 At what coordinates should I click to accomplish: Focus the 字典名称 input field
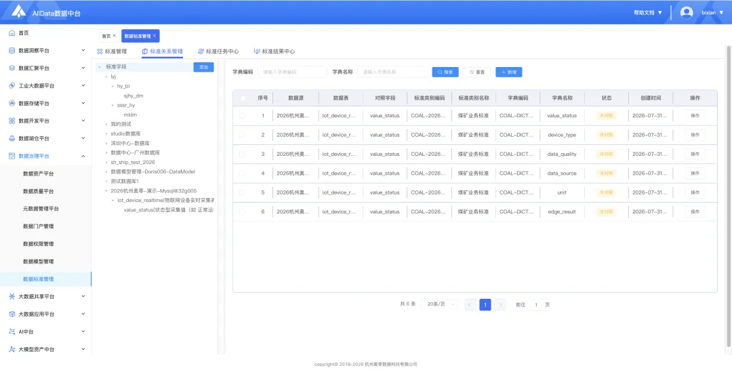pos(393,72)
